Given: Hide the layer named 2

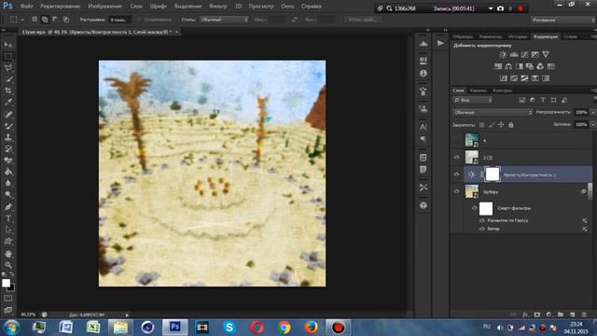Looking at the screenshot, I should click(x=456, y=158).
